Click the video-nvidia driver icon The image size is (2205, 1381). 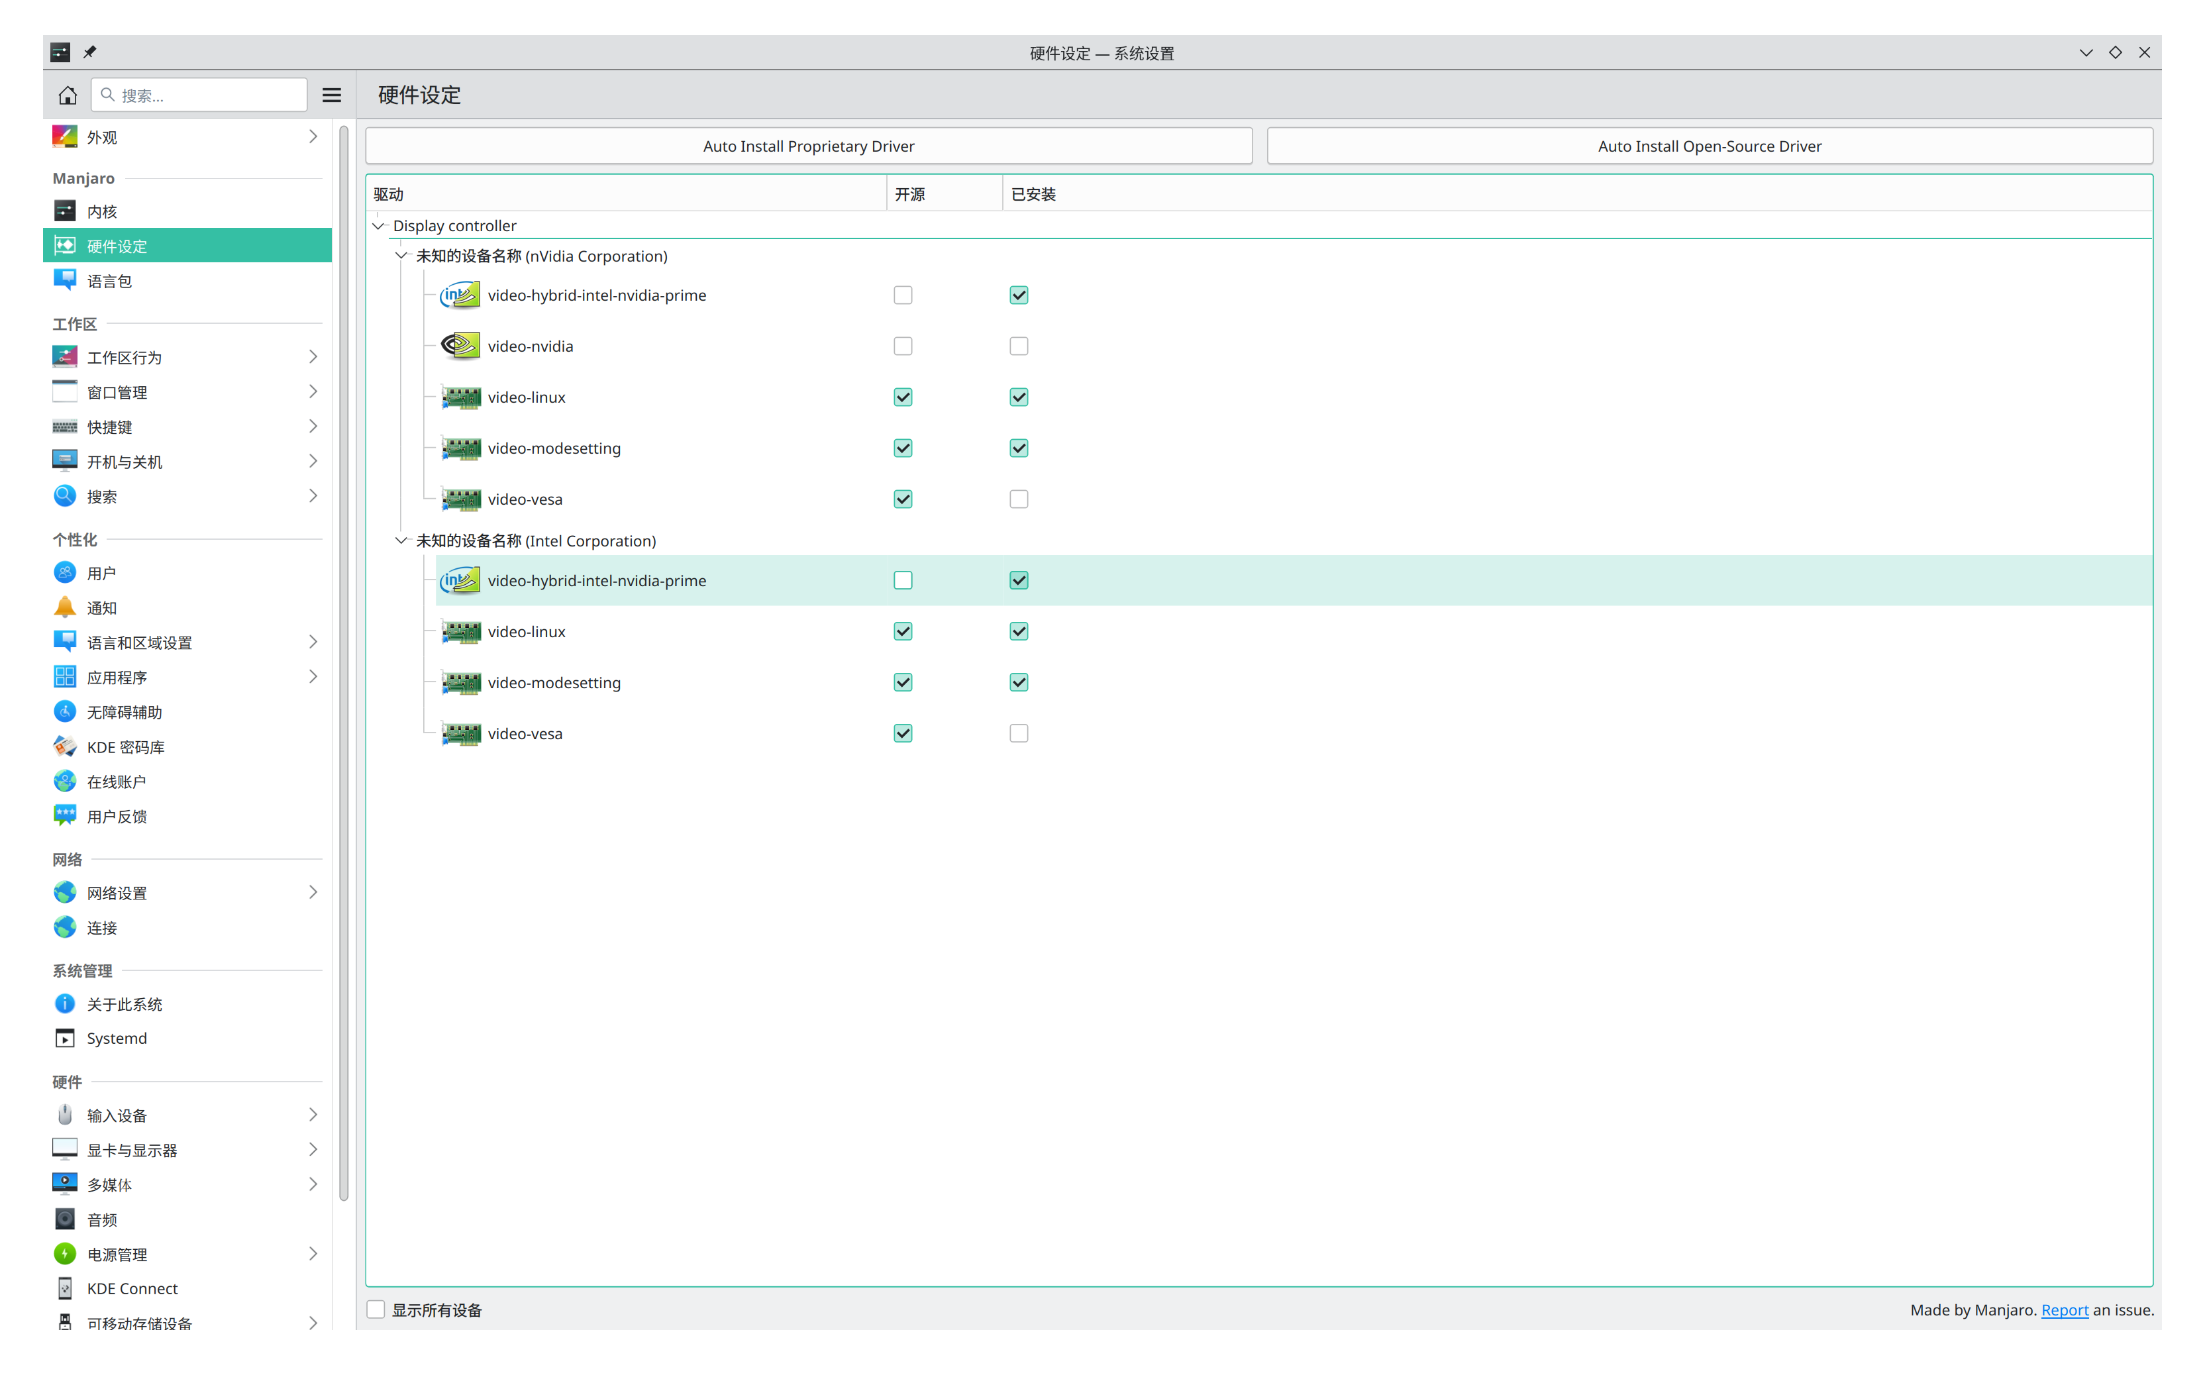point(460,346)
